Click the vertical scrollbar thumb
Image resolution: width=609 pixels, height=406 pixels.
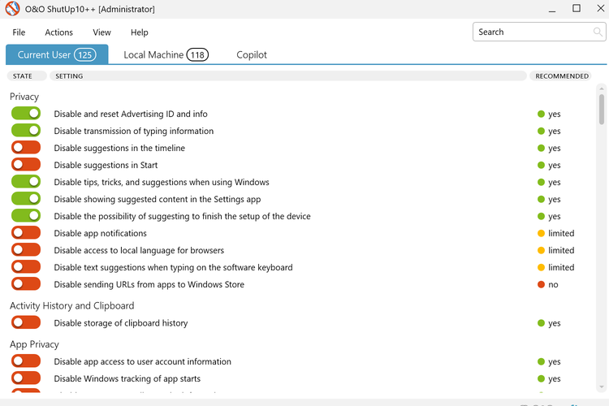[x=602, y=105]
